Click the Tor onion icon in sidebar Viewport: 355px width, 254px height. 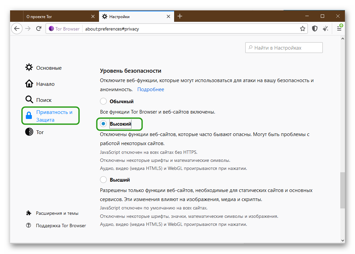(x=29, y=132)
